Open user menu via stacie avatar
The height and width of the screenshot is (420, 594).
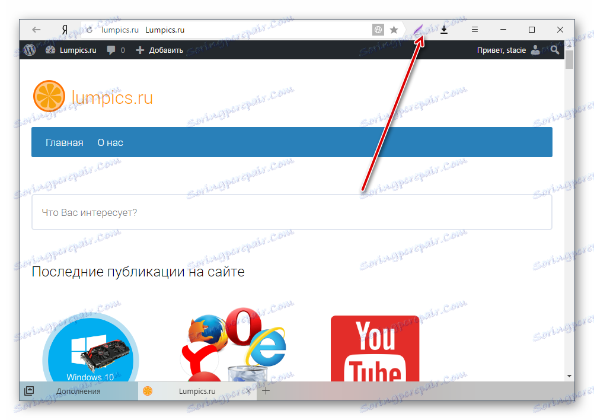pos(535,50)
